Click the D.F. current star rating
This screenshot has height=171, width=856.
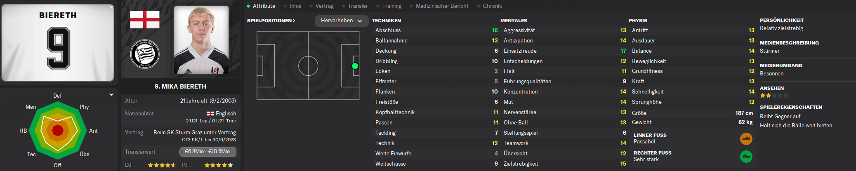(x=162, y=165)
